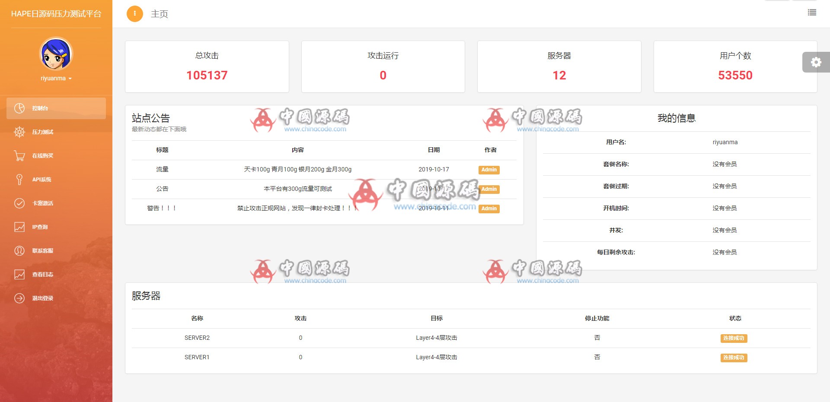The image size is (830, 402).
Task: Select the 压力测试 menu label
Action: coord(42,132)
